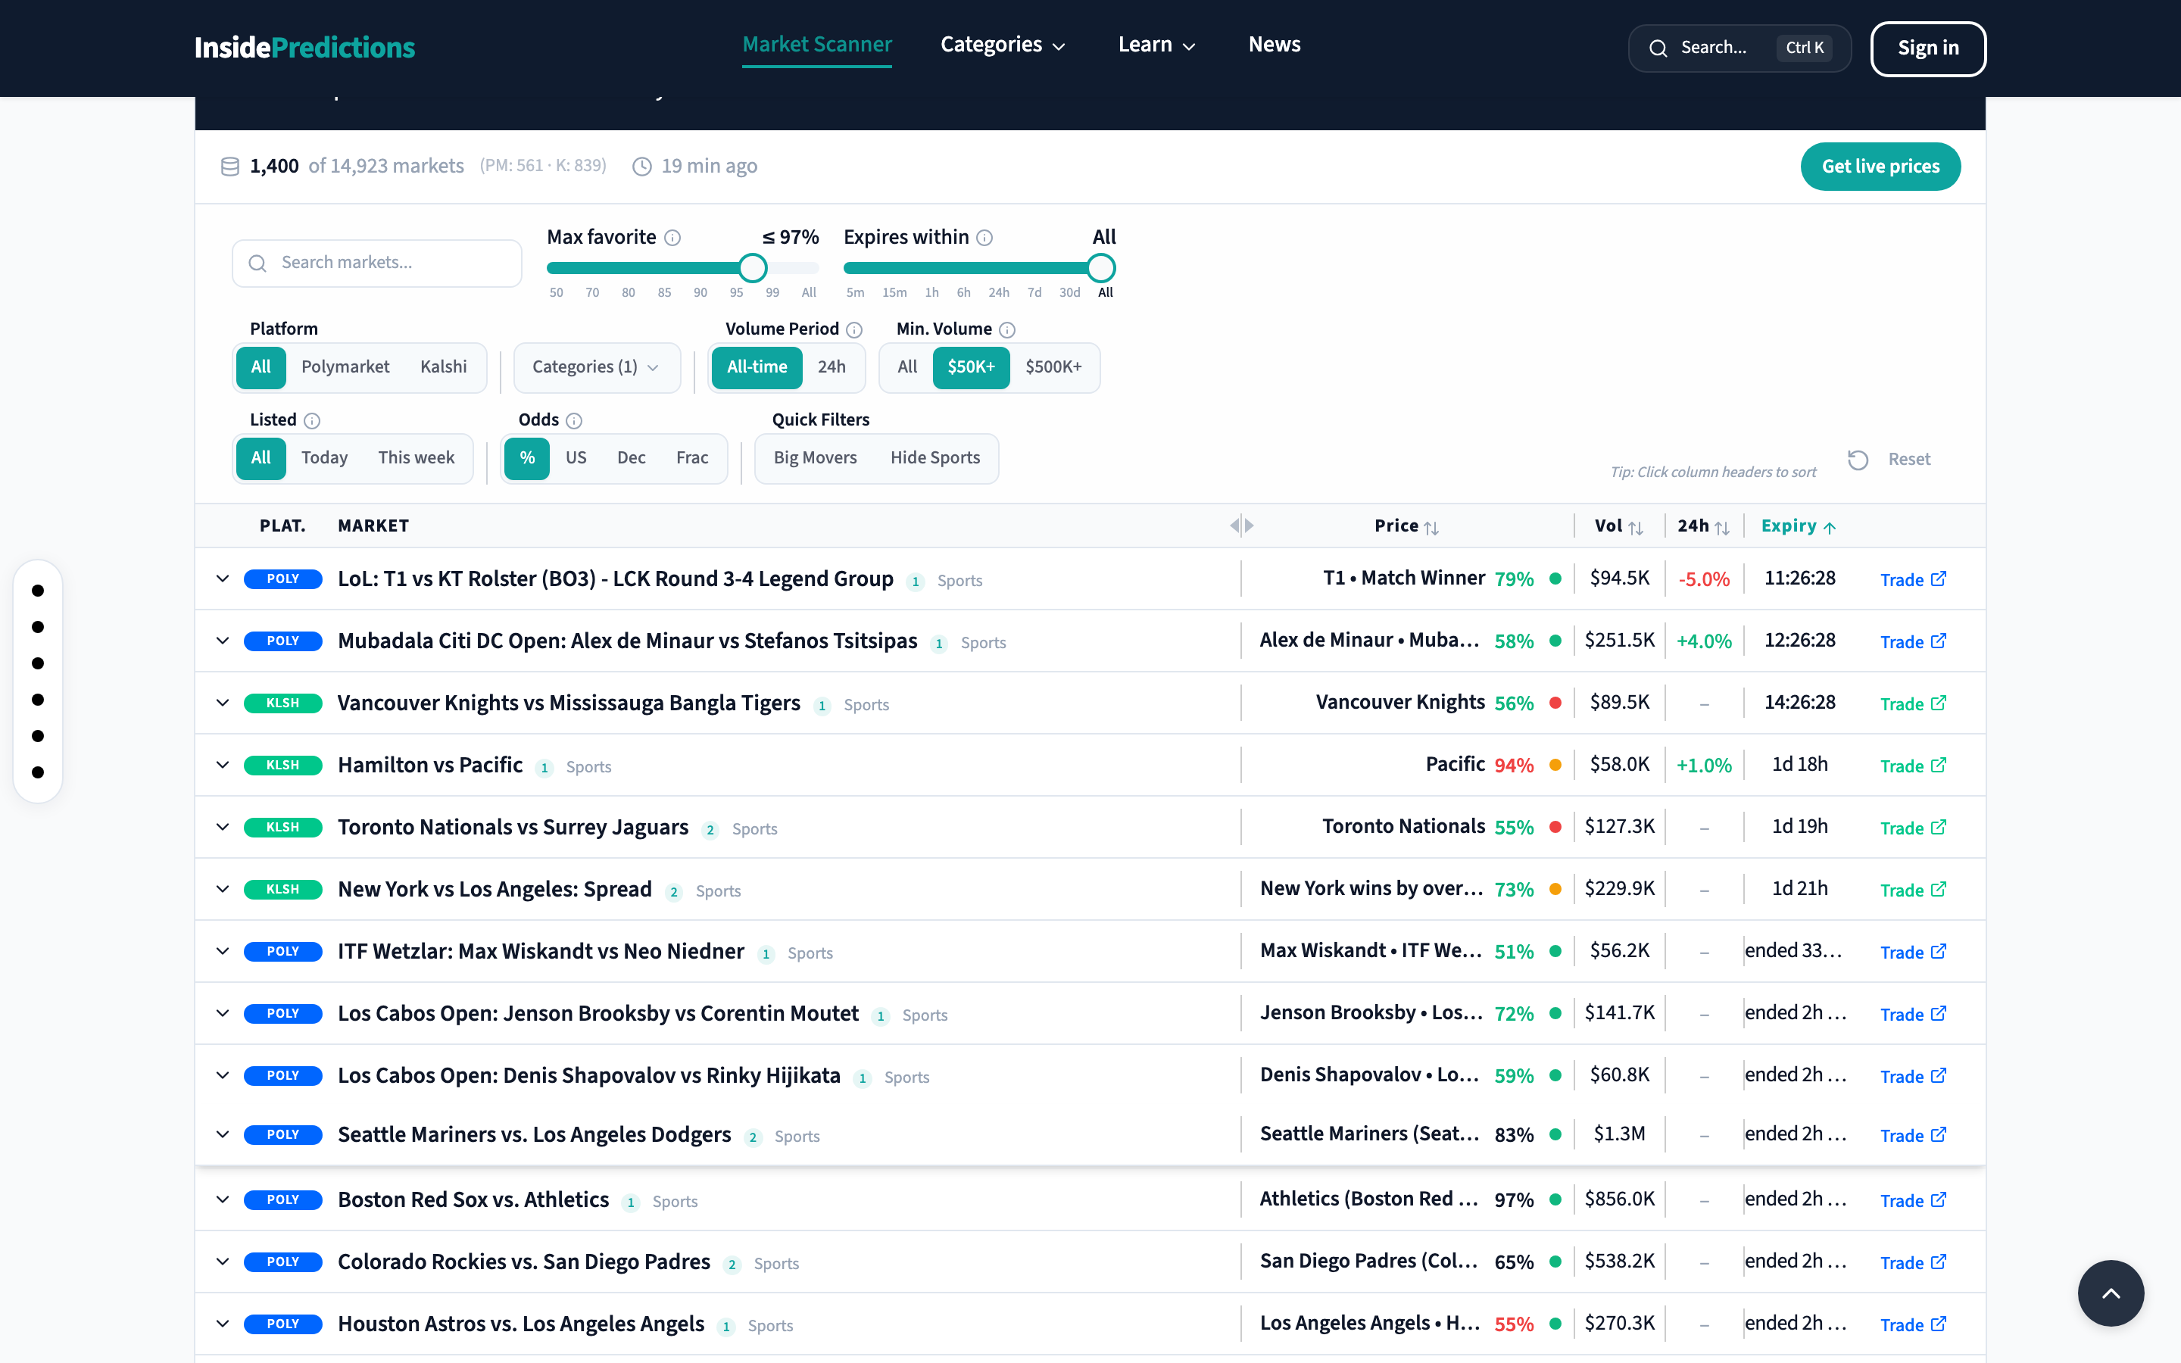Expand the LoL T1 vs KT Rolster row

(223, 579)
